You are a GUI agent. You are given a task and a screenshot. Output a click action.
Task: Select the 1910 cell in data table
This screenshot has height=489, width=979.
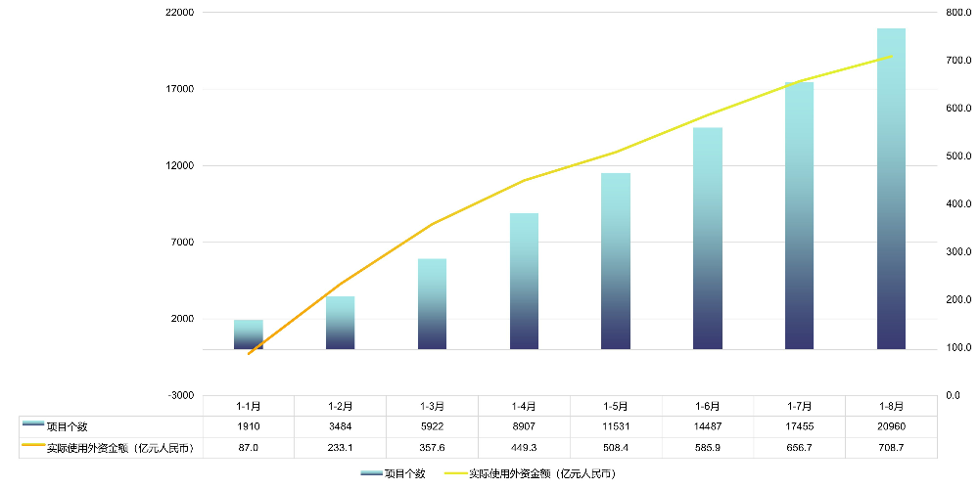coord(249,426)
